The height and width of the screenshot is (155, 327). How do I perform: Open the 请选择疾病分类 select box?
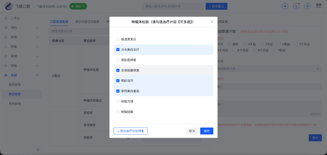pyautogui.click(x=79, y=31)
